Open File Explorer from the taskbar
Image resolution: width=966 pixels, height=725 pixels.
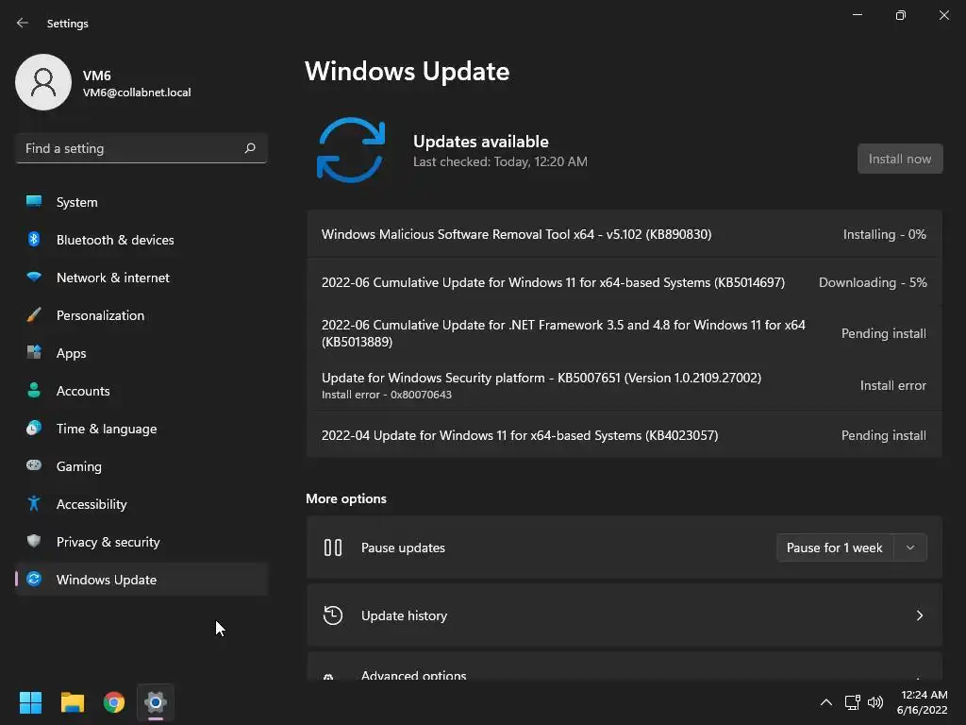coord(72,702)
